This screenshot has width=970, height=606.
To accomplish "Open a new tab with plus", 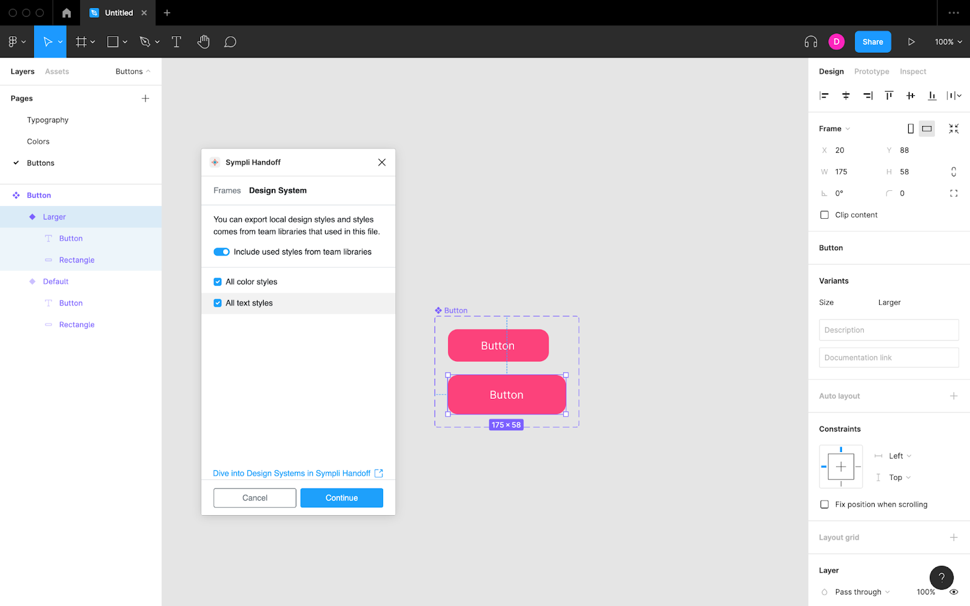I will pyautogui.click(x=167, y=13).
